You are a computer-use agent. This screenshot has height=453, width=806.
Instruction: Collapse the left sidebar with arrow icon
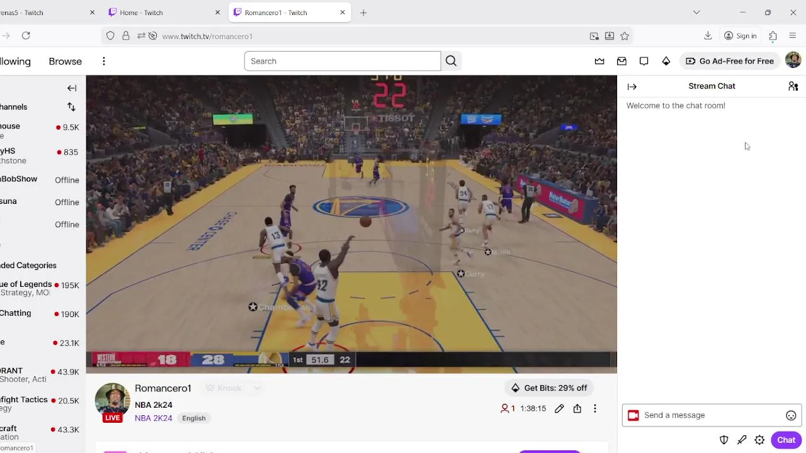72,88
